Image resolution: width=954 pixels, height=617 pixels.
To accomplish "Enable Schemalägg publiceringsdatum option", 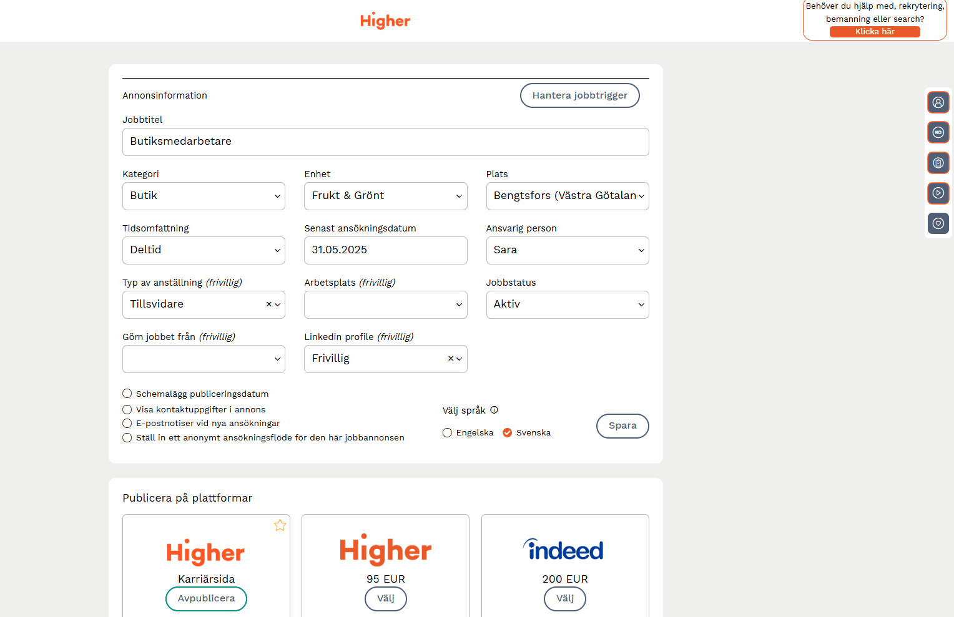I will (x=127, y=394).
